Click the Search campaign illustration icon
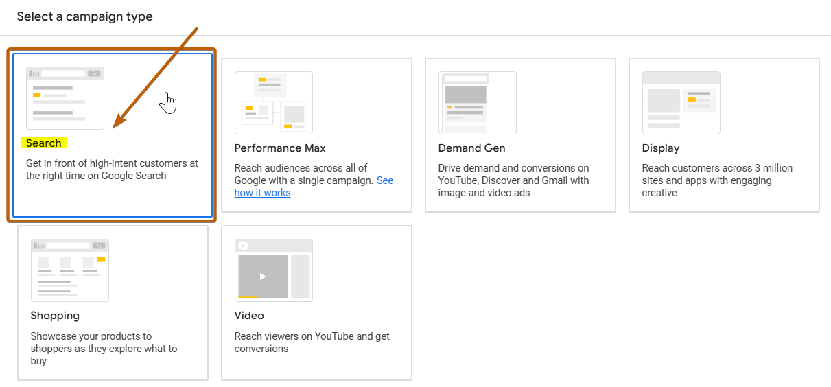 [x=65, y=98]
